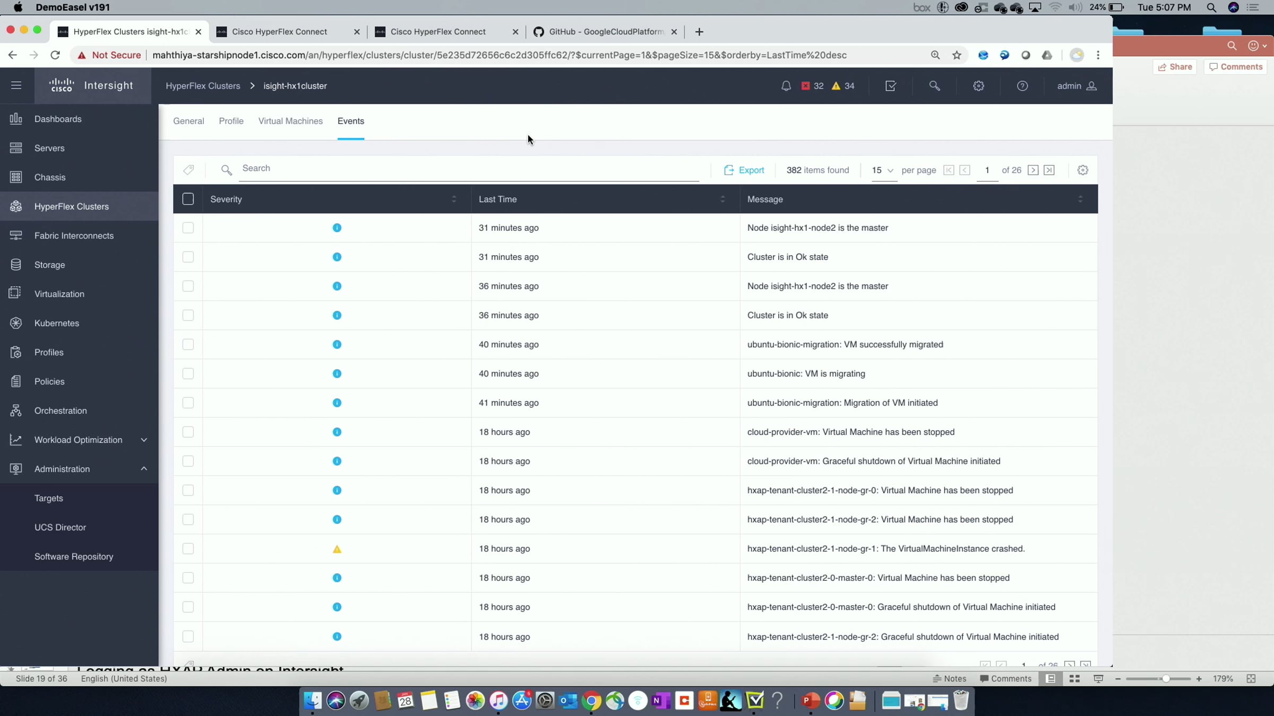Reload the browser page
This screenshot has height=716, width=1274.
pos(55,55)
